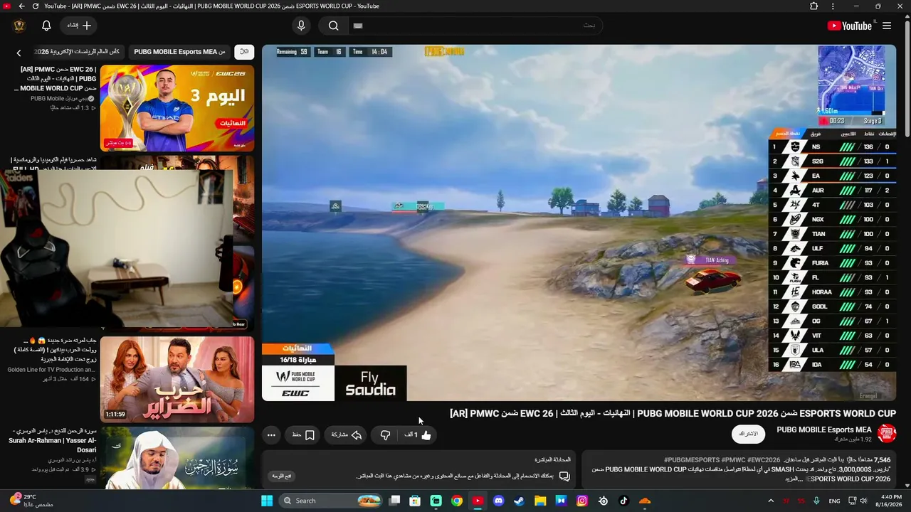Go back with the browser back arrow
This screenshot has height=512, width=911.
pos(21,6)
